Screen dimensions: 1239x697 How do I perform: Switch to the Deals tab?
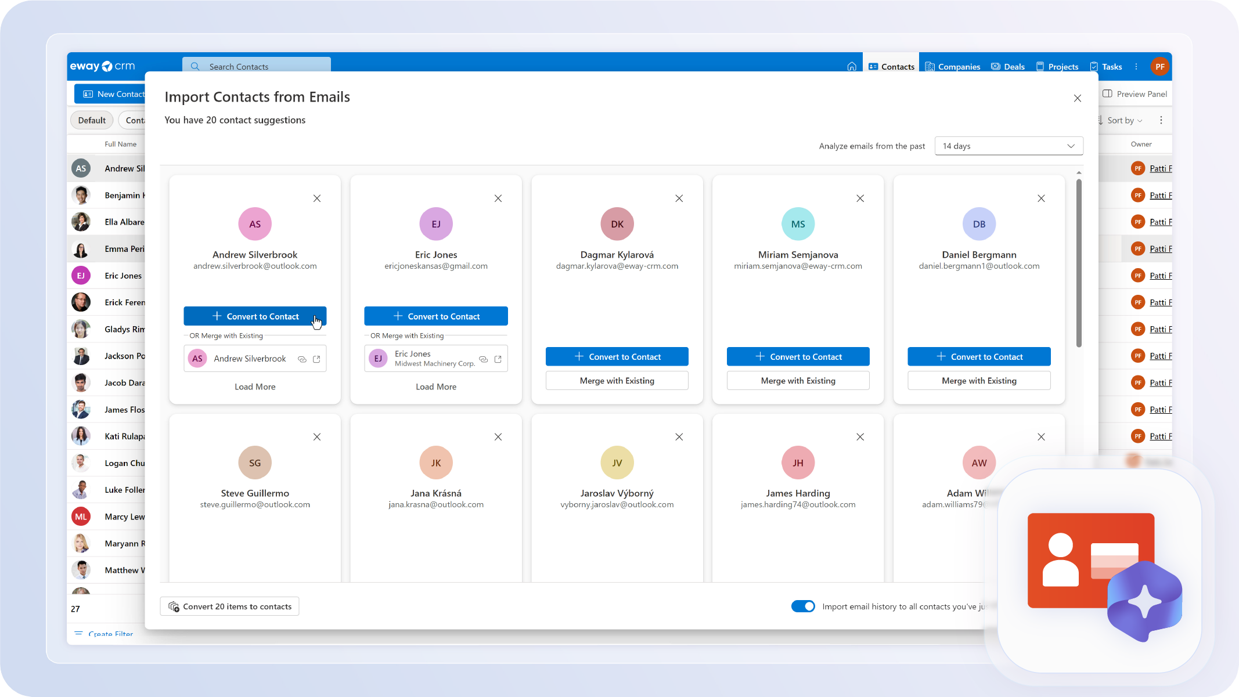tap(1007, 67)
